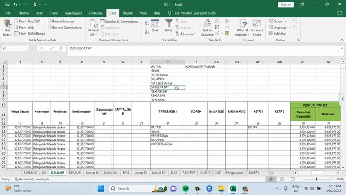The height and width of the screenshot is (195, 346).
Task: Open the Get Data button
Action: click(7, 28)
